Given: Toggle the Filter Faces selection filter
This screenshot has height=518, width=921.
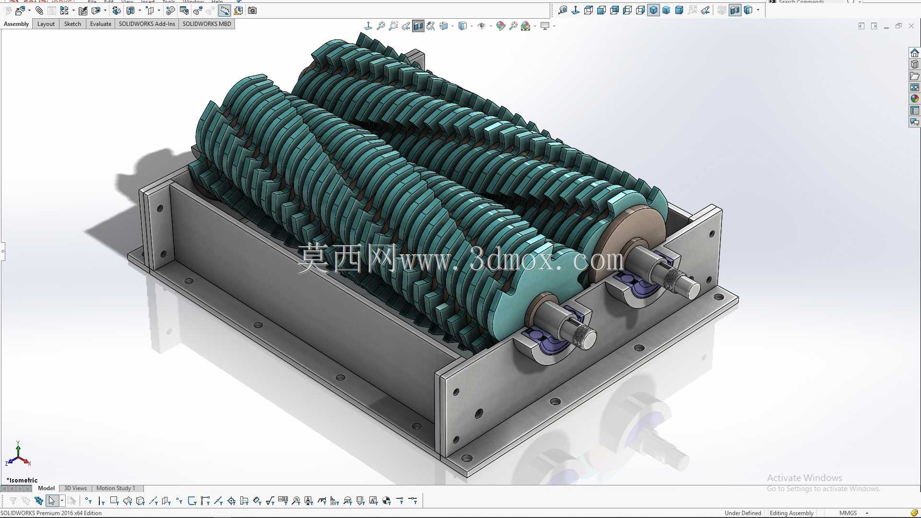Looking at the screenshot, I should pyautogui.click(x=114, y=501).
